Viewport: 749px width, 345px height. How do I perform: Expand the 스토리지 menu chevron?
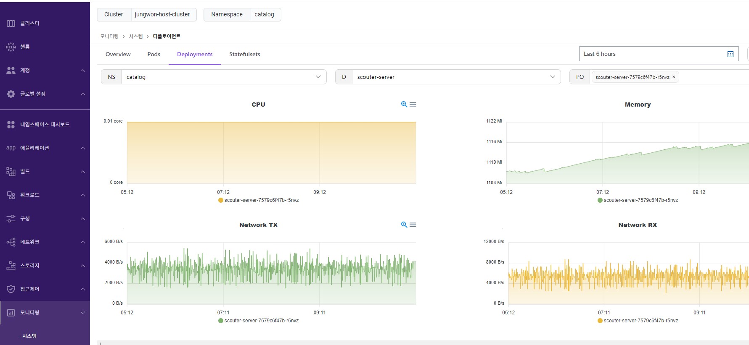point(83,266)
